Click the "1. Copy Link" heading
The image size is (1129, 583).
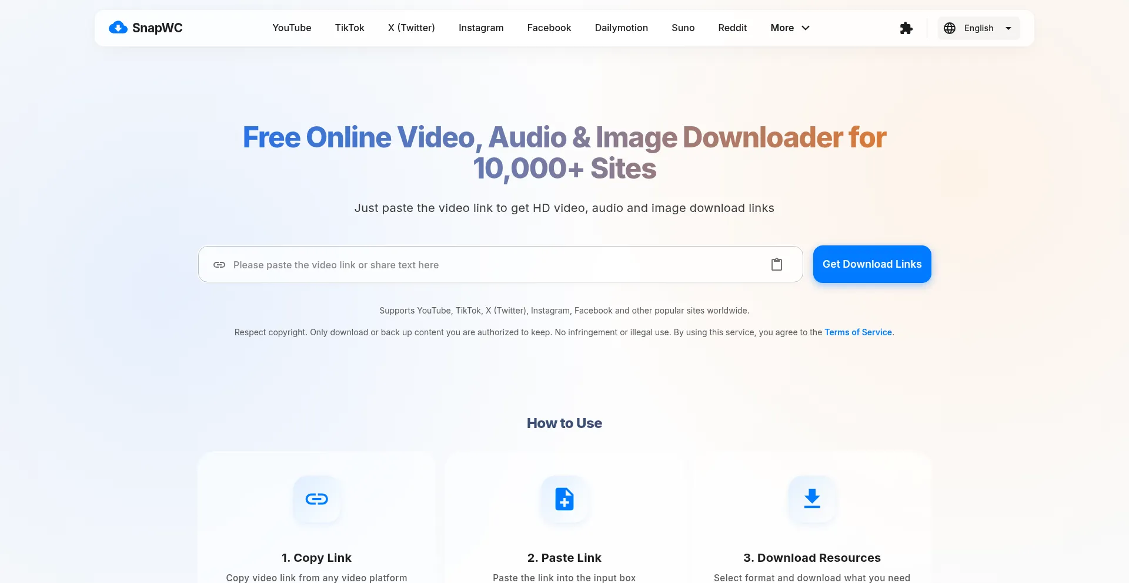pyautogui.click(x=316, y=558)
